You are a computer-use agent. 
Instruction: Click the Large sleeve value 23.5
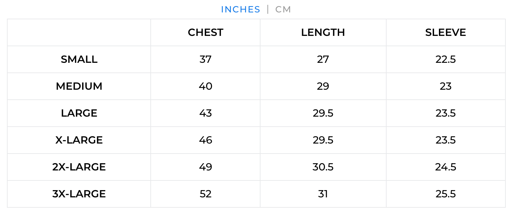(x=445, y=113)
